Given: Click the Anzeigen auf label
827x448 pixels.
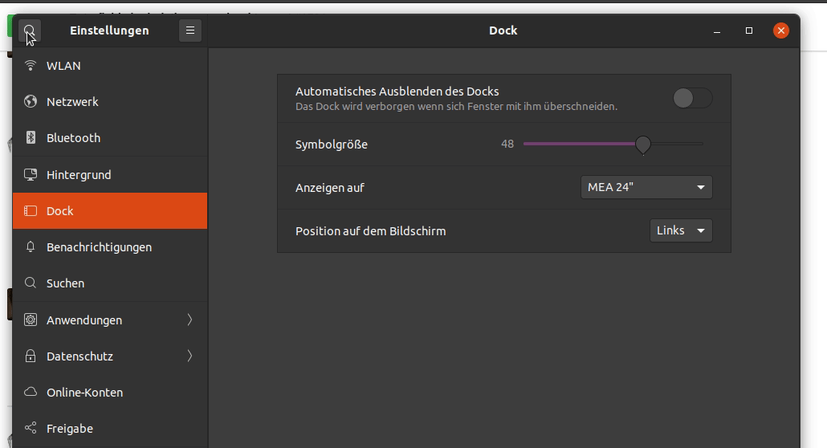Looking at the screenshot, I should 330,188.
